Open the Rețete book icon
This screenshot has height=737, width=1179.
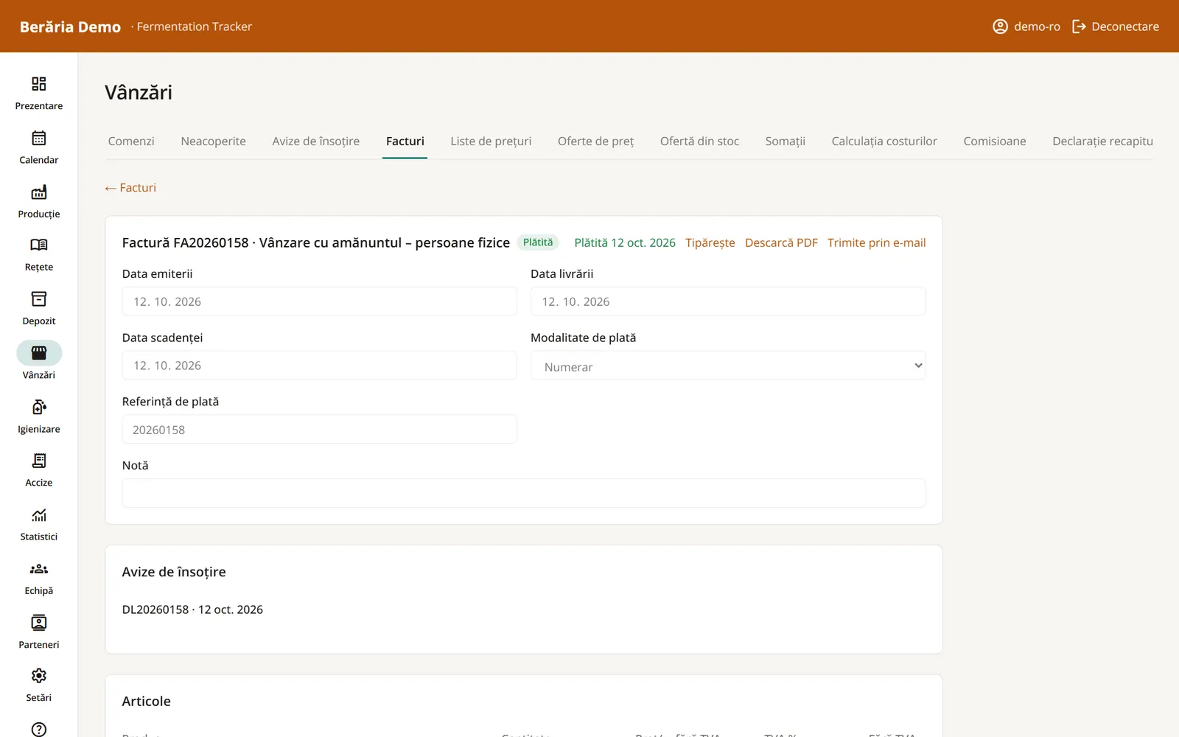39,245
